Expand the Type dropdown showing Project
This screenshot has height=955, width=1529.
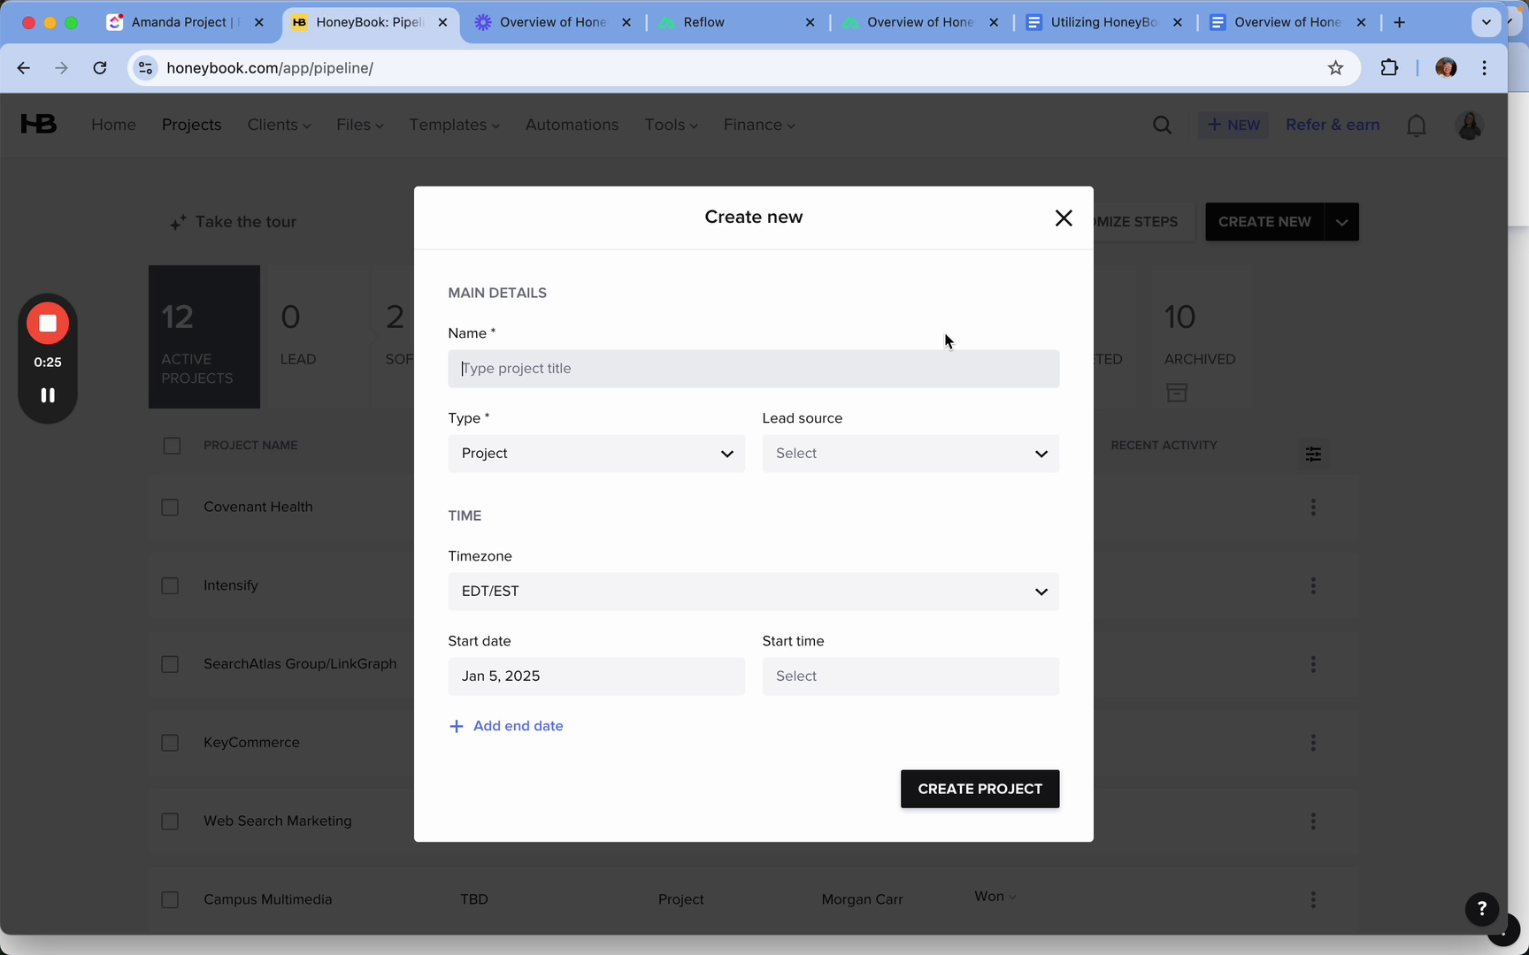point(596,454)
